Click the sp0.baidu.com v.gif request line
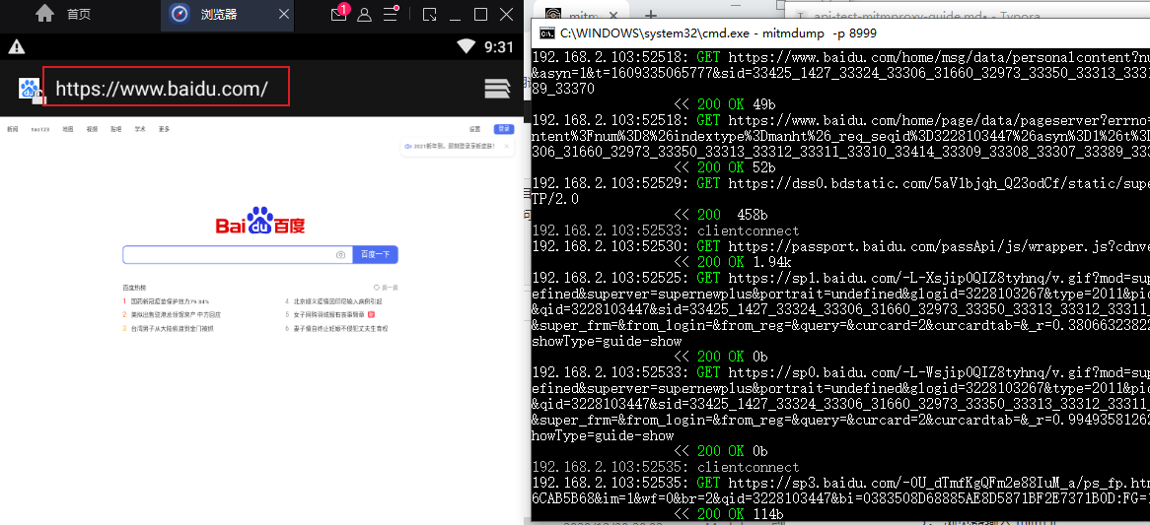The height and width of the screenshot is (525, 1150). click(x=840, y=372)
